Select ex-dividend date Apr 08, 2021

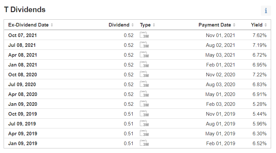tap(23, 55)
